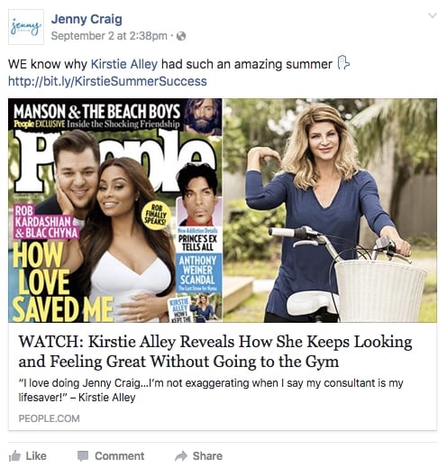Click the Share arrow icon
The image size is (447, 468).
[x=181, y=456]
